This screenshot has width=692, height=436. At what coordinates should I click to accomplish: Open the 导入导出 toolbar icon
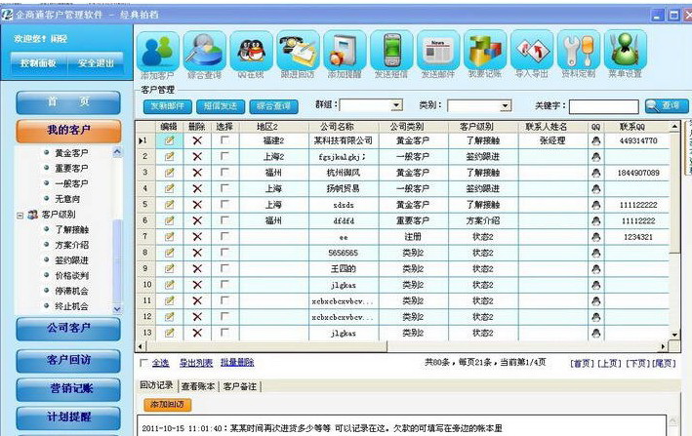532,52
